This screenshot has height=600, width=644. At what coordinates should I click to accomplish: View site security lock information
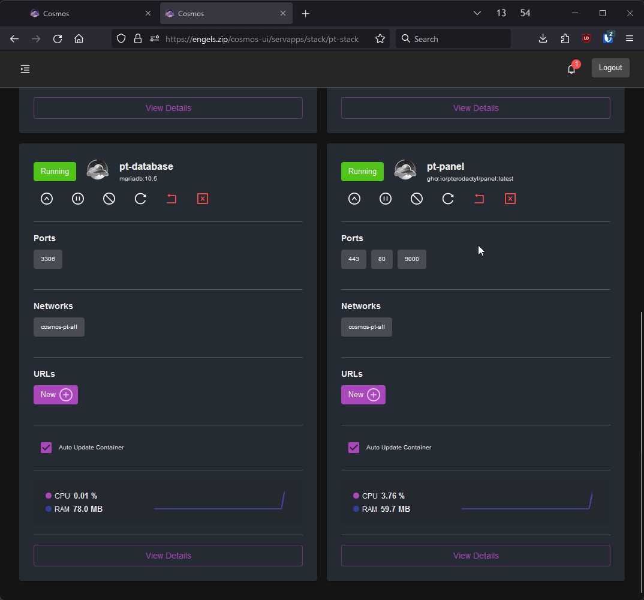point(138,38)
